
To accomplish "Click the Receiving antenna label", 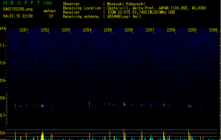I will coord(81,16).
